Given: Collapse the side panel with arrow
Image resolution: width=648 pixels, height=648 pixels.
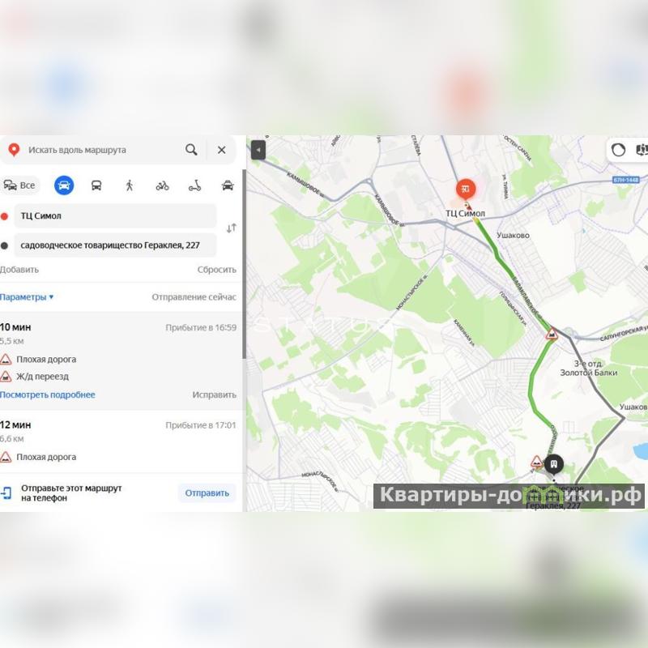Looking at the screenshot, I should coord(258,150).
